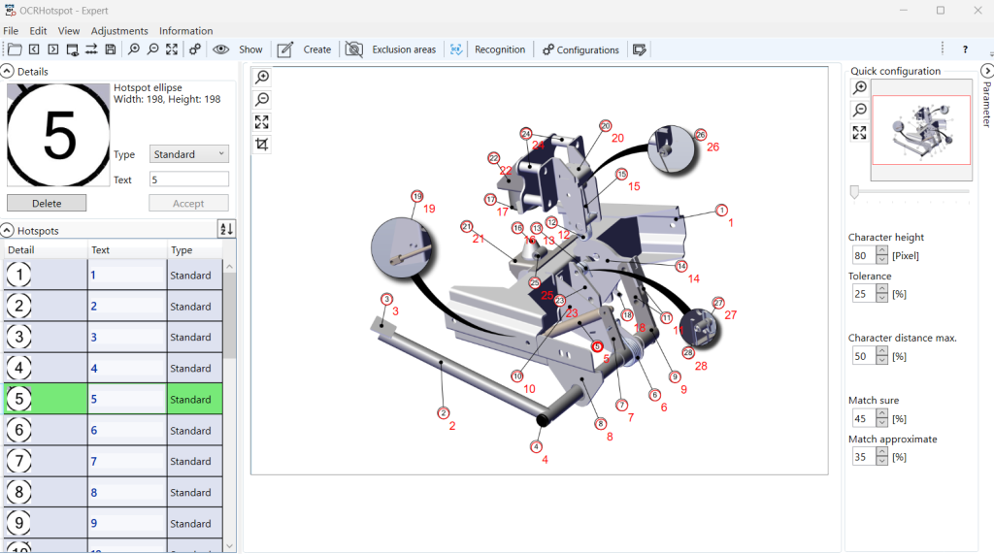Viewport: 994px width, 554px height.
Task: Click the fit-to-view icon left of canvas
Action: point(262,122)
